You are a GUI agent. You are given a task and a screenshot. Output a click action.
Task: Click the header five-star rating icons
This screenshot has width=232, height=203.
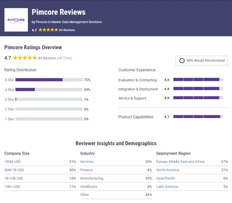(x=48, y=30)
